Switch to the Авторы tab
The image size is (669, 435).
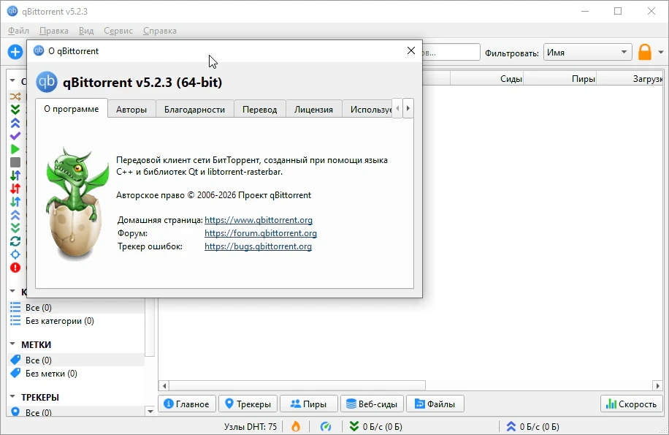[x=131, y=109]
